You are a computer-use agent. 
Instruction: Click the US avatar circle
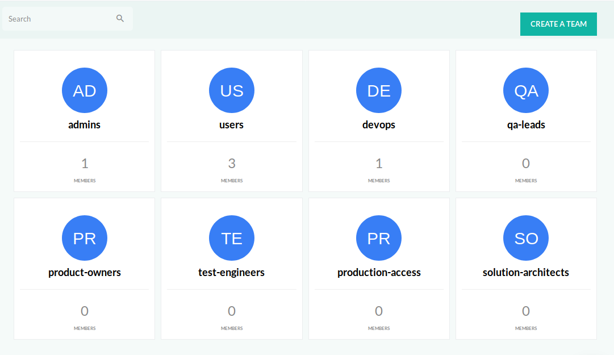(x=232, y=91)
